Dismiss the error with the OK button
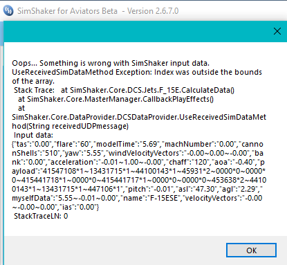287x265 pixels. 251,250
